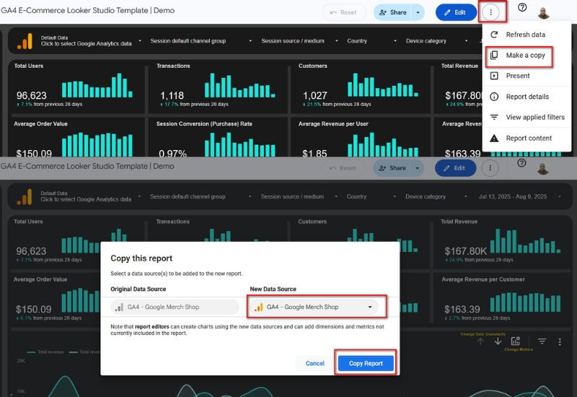Open help icon in the upper report header
The width and height of the screenshot is (577, 397).
pyautogui.click(x=522, y=7)
